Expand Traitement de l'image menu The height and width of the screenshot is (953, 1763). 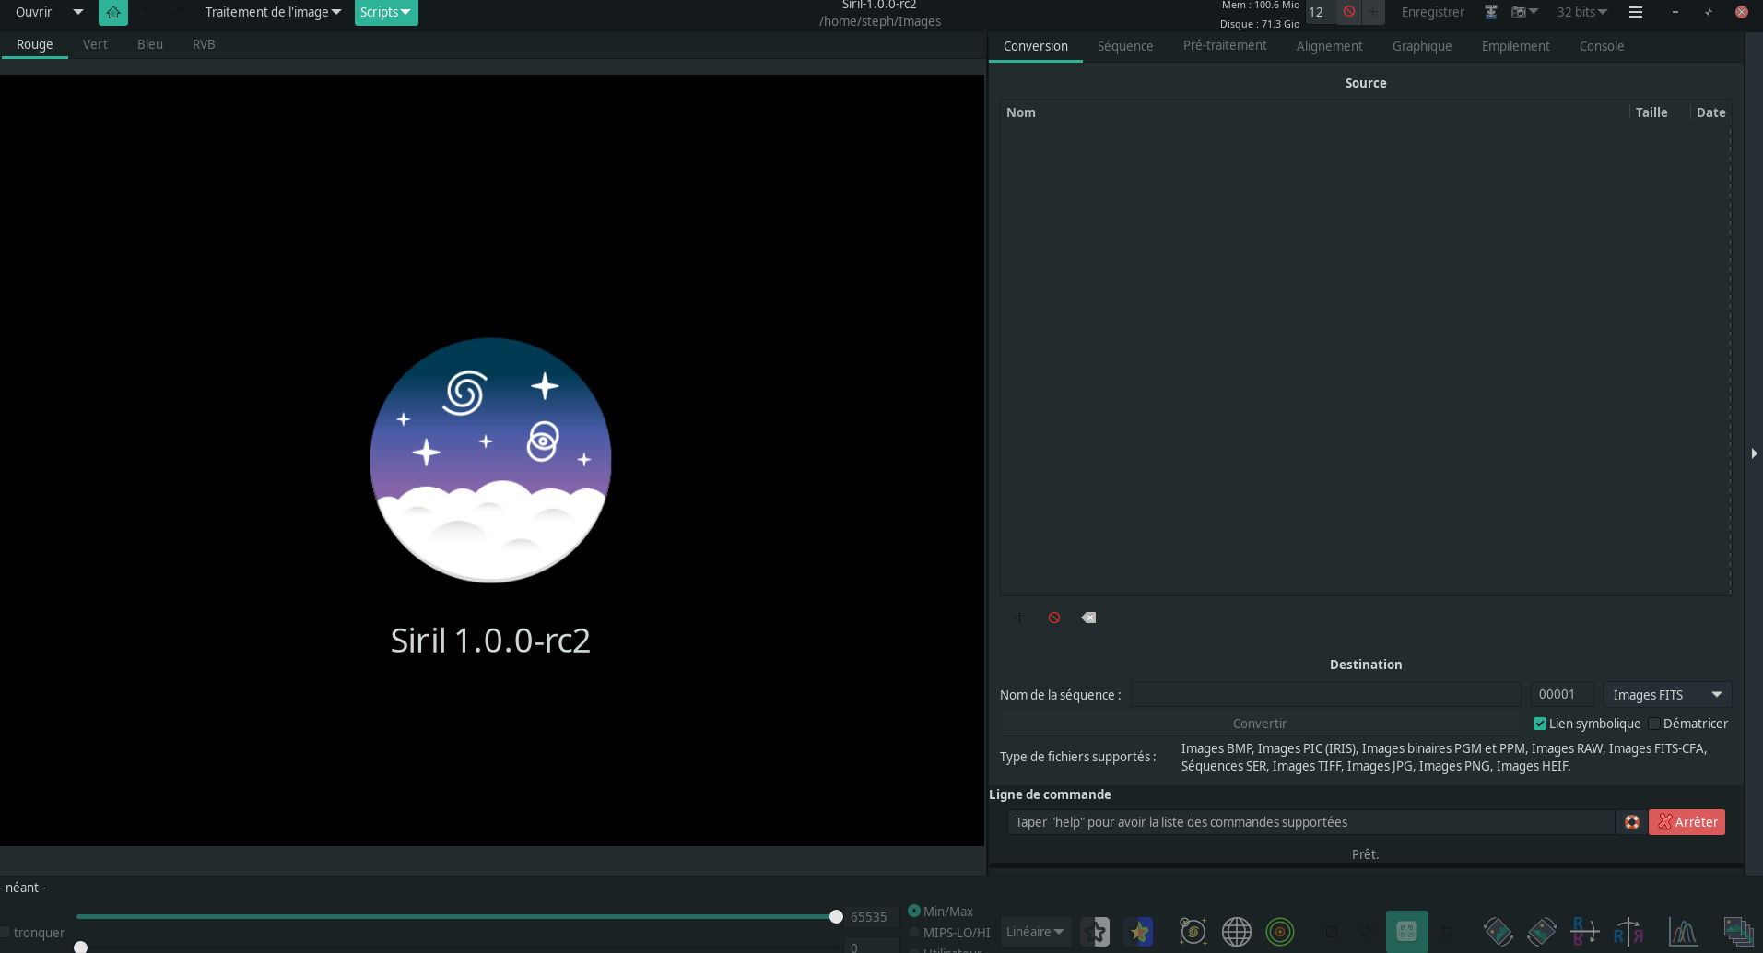point(273,12)
